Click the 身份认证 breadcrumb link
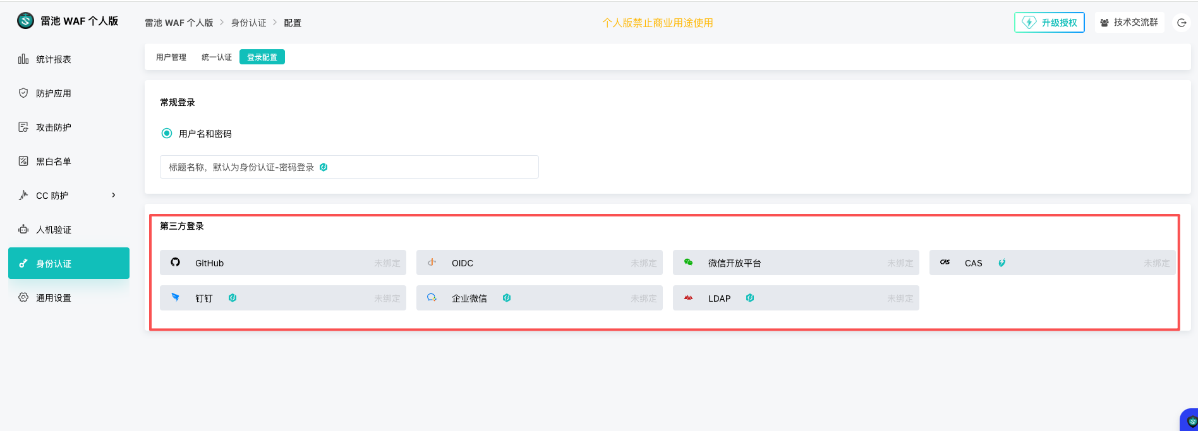Image resolution: width=1198 pixels, height=431 pixels. (249, 23)
